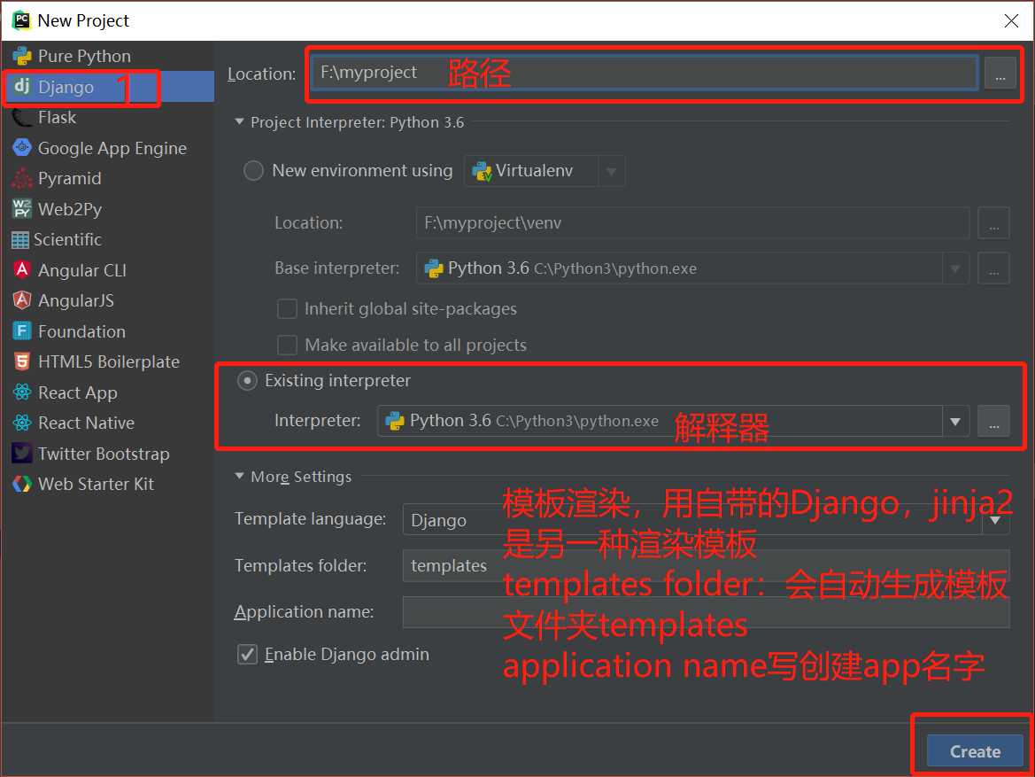Click the project Location path field
Viewport: 1035px width, 777px height.
click(645, 73)
